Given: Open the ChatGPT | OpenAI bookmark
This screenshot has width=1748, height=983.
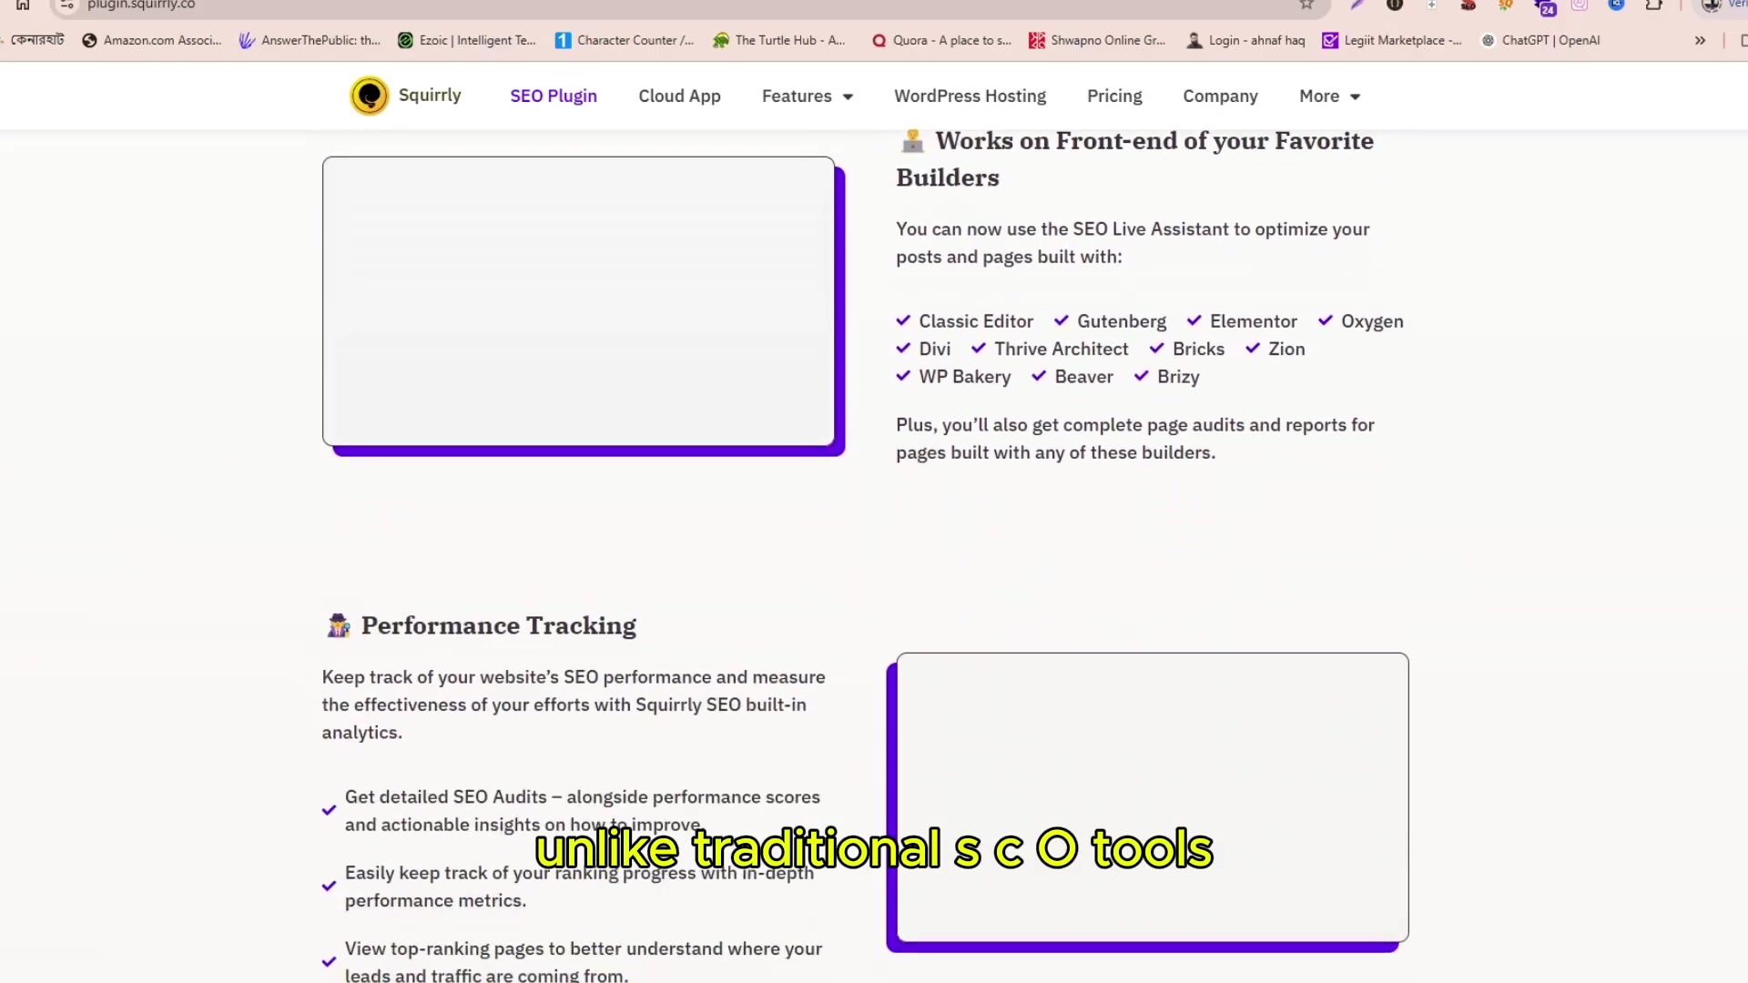Looking at the screenshot, I should click(1540, 40).
